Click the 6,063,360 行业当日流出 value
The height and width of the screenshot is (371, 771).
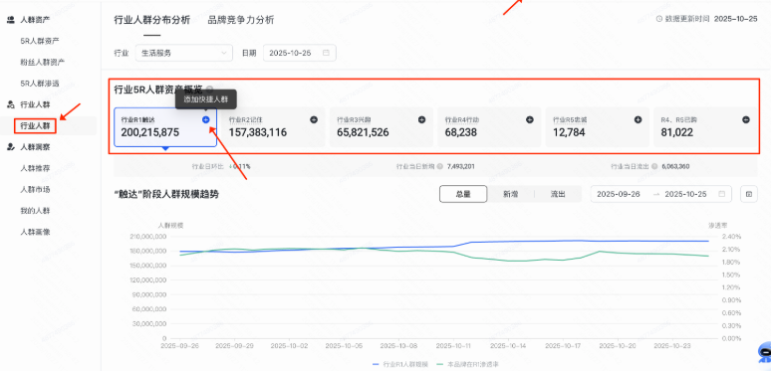coord(675,166)
